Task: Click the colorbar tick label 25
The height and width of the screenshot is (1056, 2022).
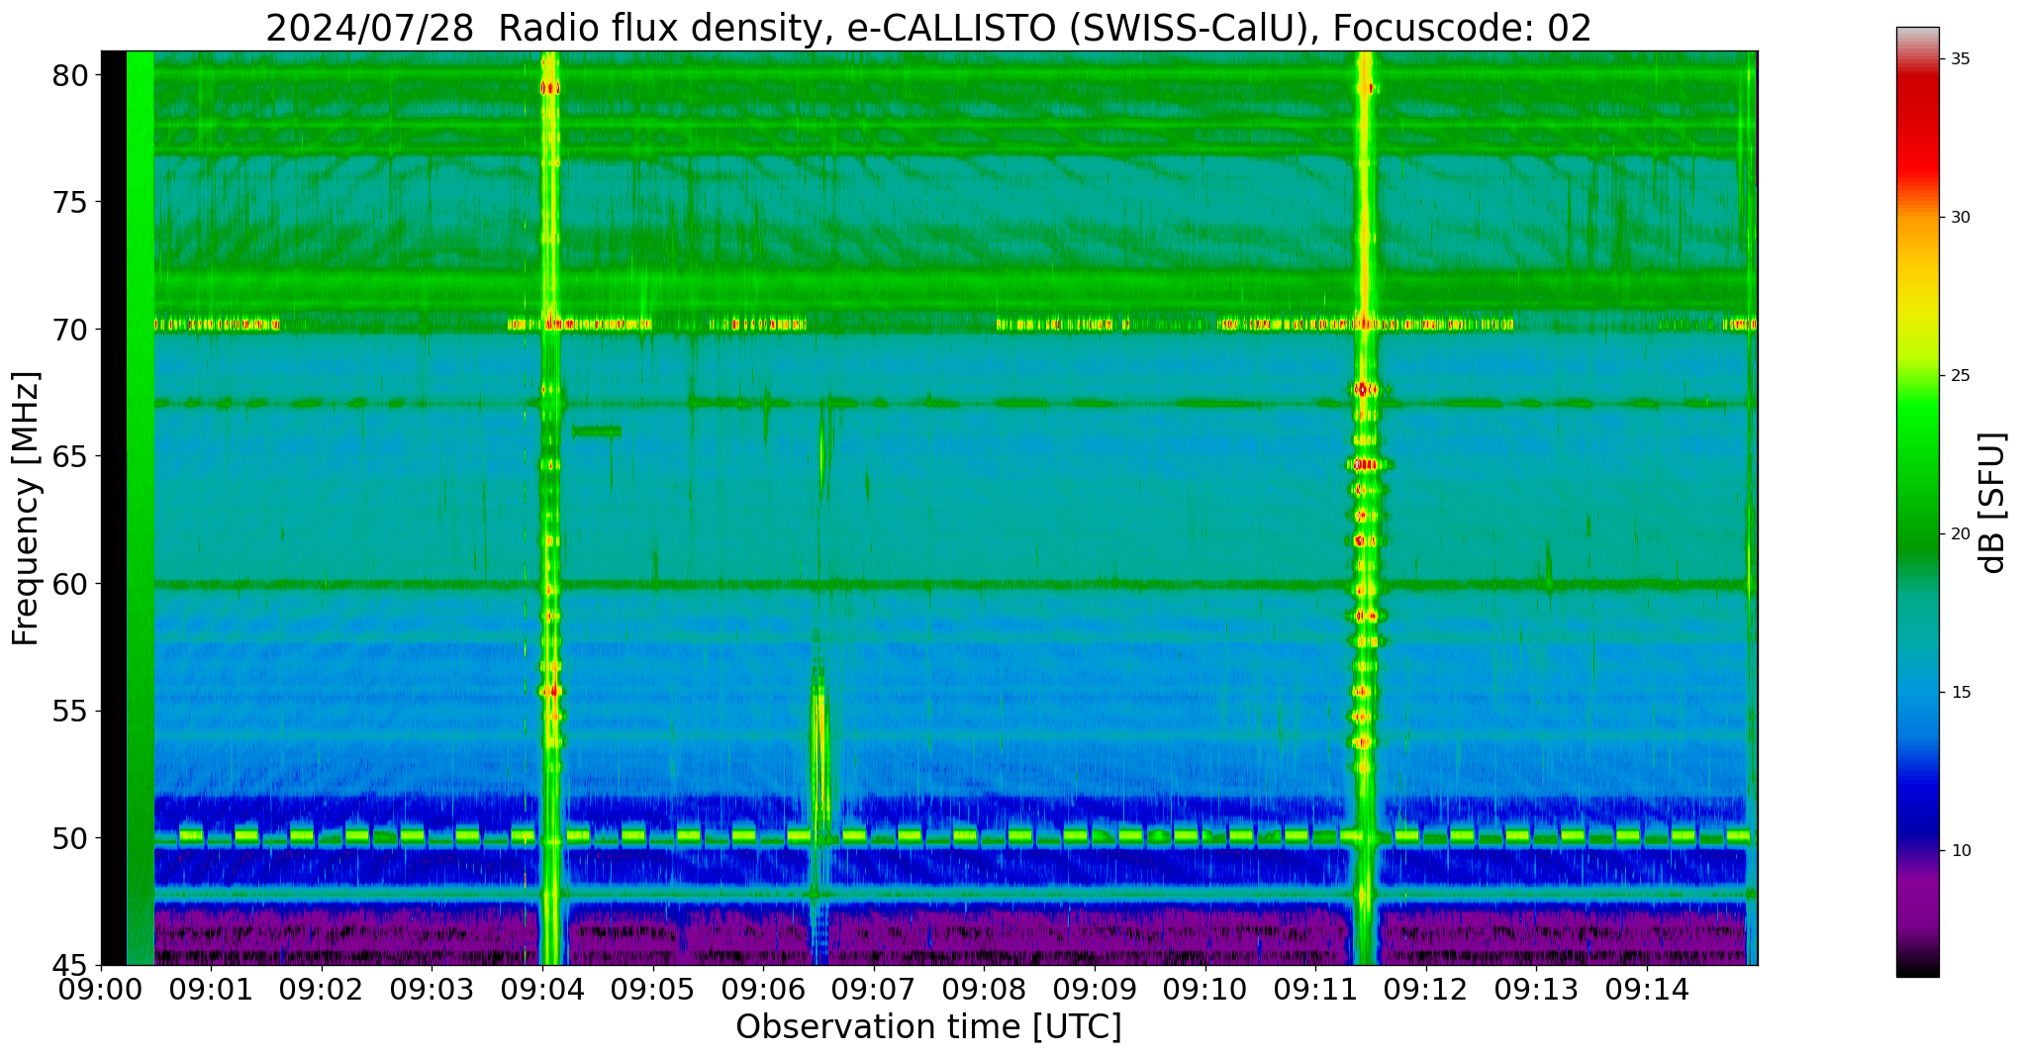Action: (x=1961, y=376)
